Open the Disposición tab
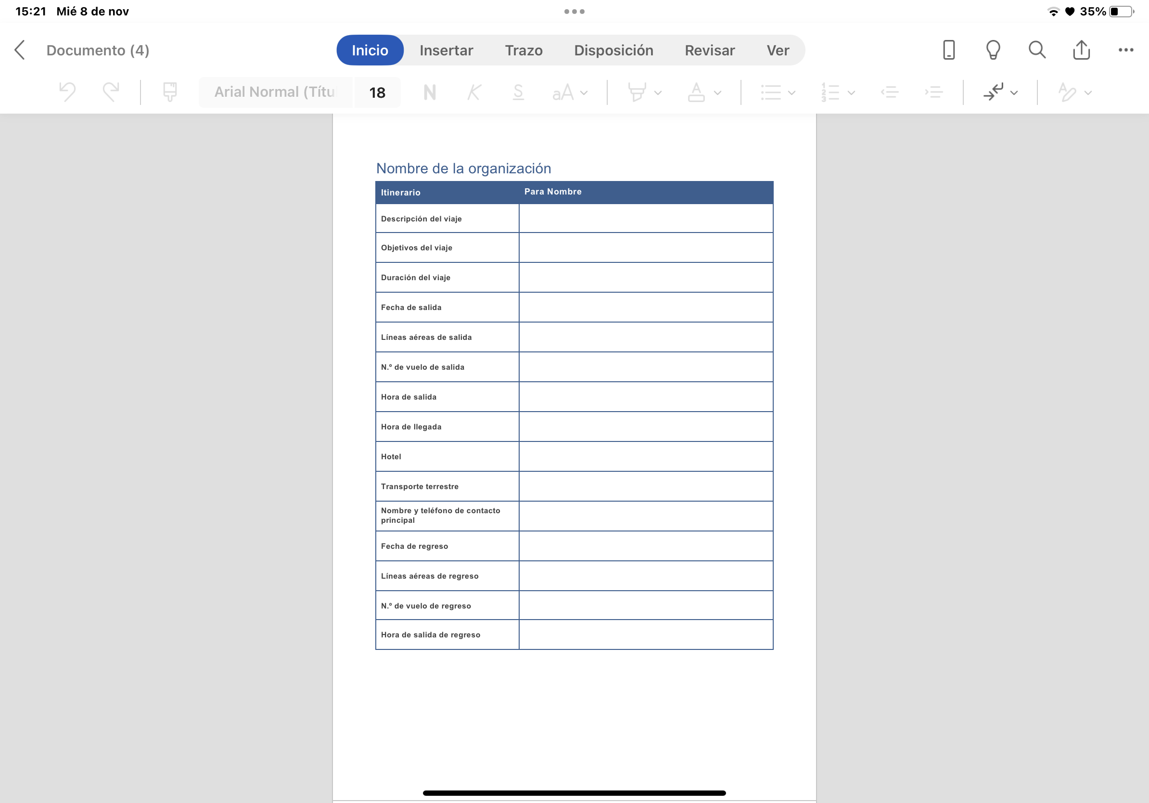1149x803 pixels. coord(613,50)
